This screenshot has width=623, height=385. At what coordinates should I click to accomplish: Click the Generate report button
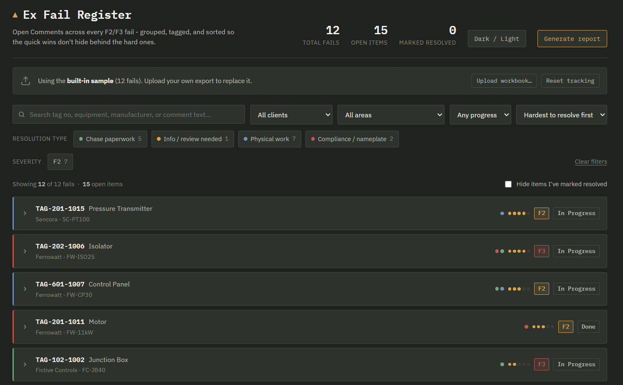click(x=572, y=39)
